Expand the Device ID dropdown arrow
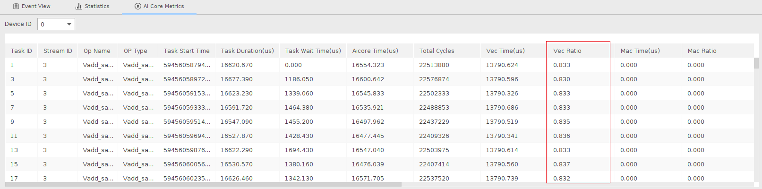Image resolution: width=762 pixels, height=189 pixels. (69, 24)
